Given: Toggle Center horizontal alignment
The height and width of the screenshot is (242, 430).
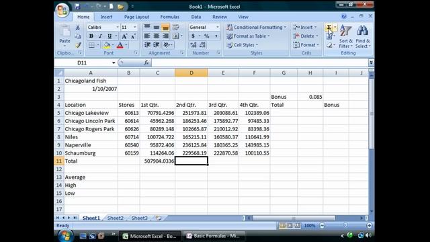Looking at the screenshot, I should pyautogui.click(x=157, y=36).
